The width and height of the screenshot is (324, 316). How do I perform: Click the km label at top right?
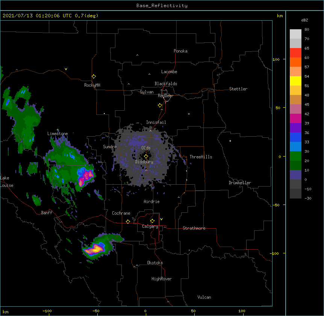(280, 16)
